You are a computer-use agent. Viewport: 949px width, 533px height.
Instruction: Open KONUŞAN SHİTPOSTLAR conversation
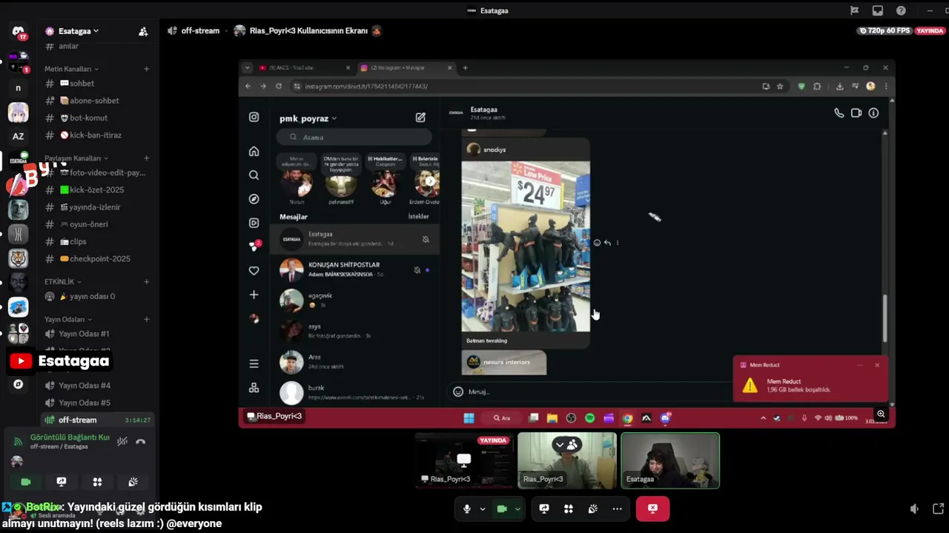coord(354,269)
